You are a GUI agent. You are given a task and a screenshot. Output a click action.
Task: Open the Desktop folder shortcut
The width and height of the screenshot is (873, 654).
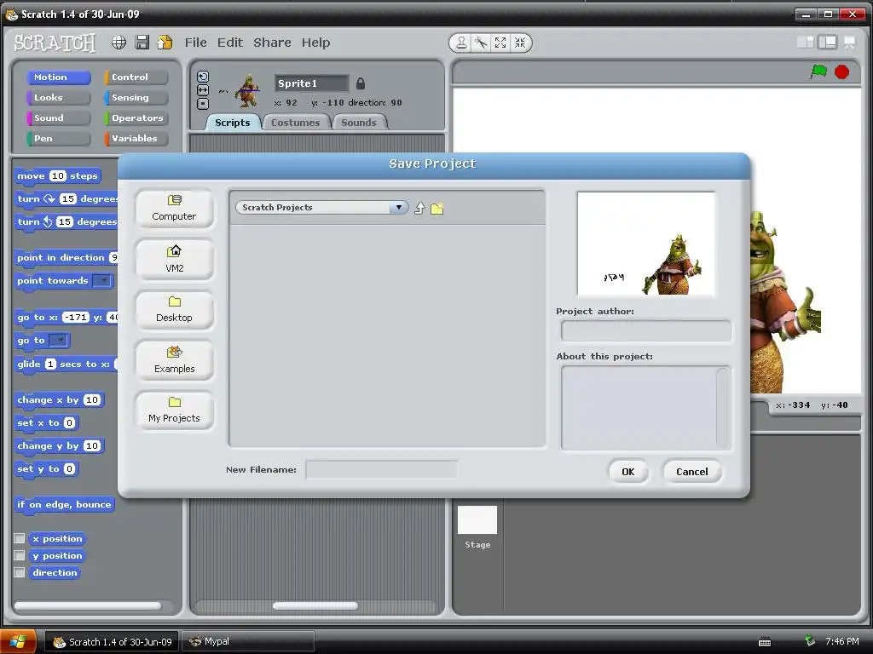[x=174, y=310]
